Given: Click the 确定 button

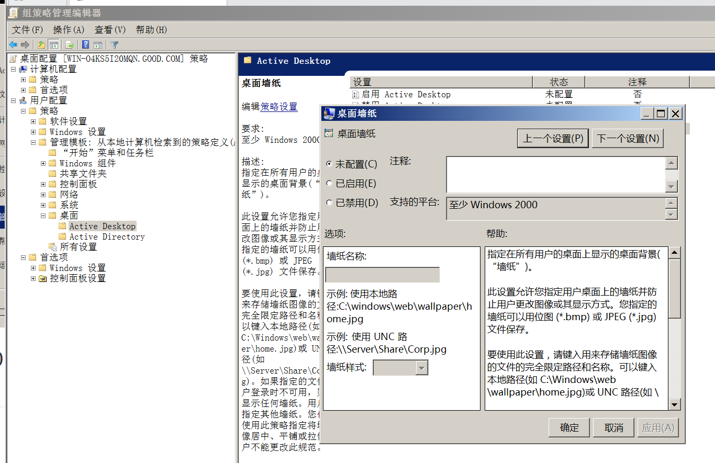Looking at the screenshot, I should (x=569, y=427).
